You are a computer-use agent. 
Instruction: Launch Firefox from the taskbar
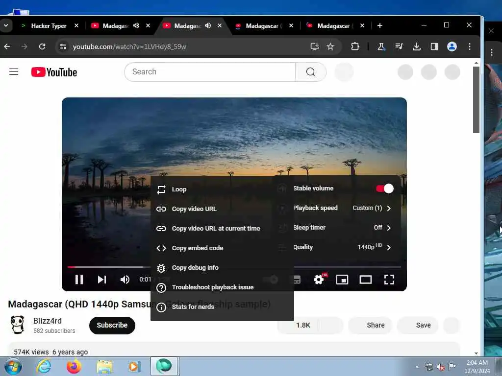[74, 366]
